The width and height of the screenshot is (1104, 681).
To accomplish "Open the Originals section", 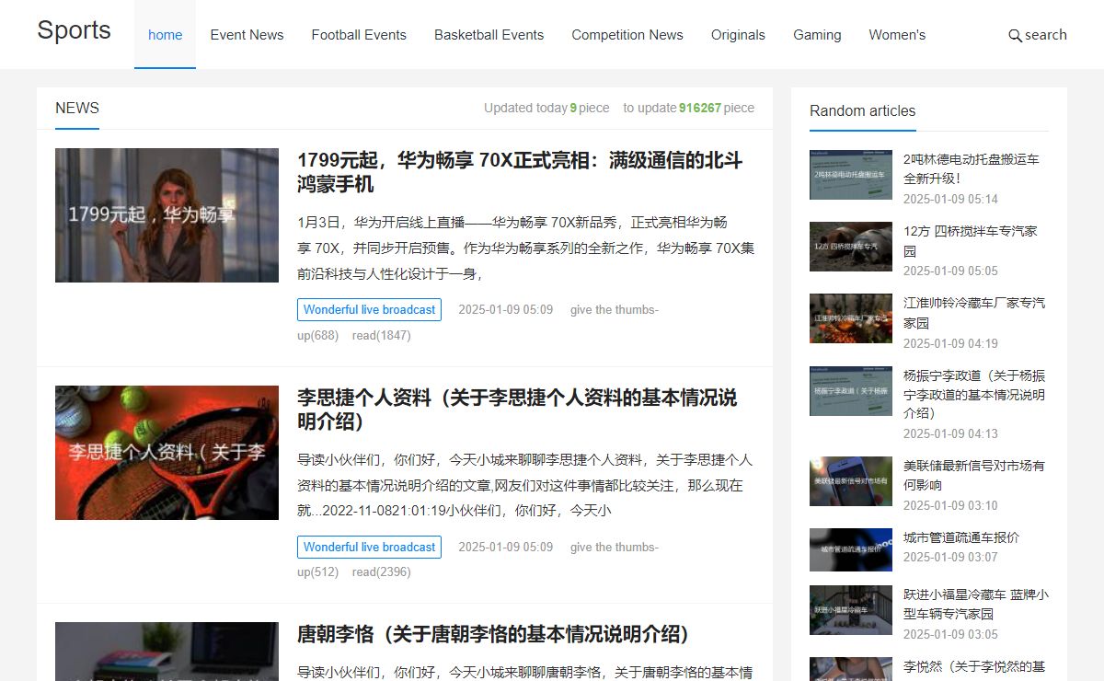I will coord(738,35).
